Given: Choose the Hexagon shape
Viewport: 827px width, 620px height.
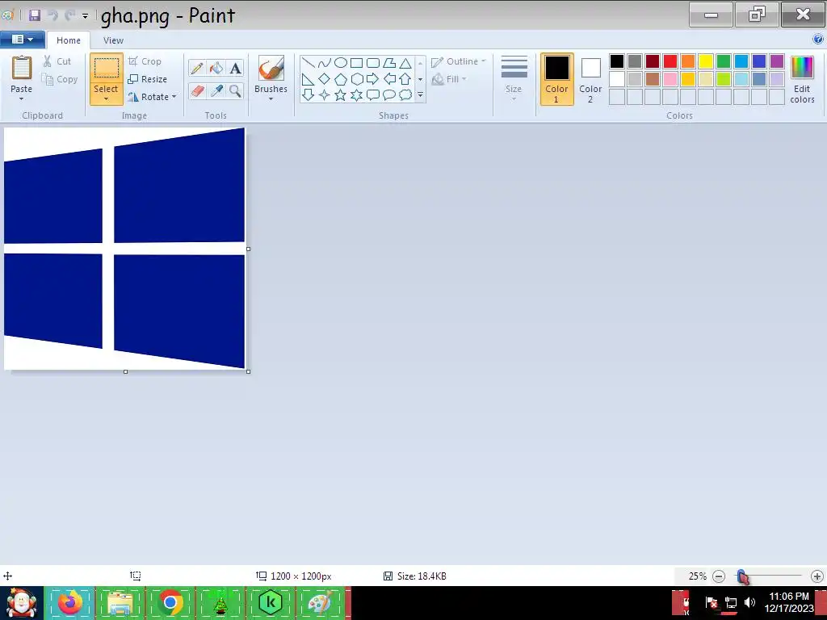Looking at the screenshot, I should 357,79.
